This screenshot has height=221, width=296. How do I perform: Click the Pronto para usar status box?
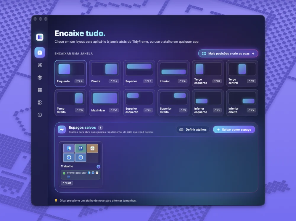pos(81,175)
